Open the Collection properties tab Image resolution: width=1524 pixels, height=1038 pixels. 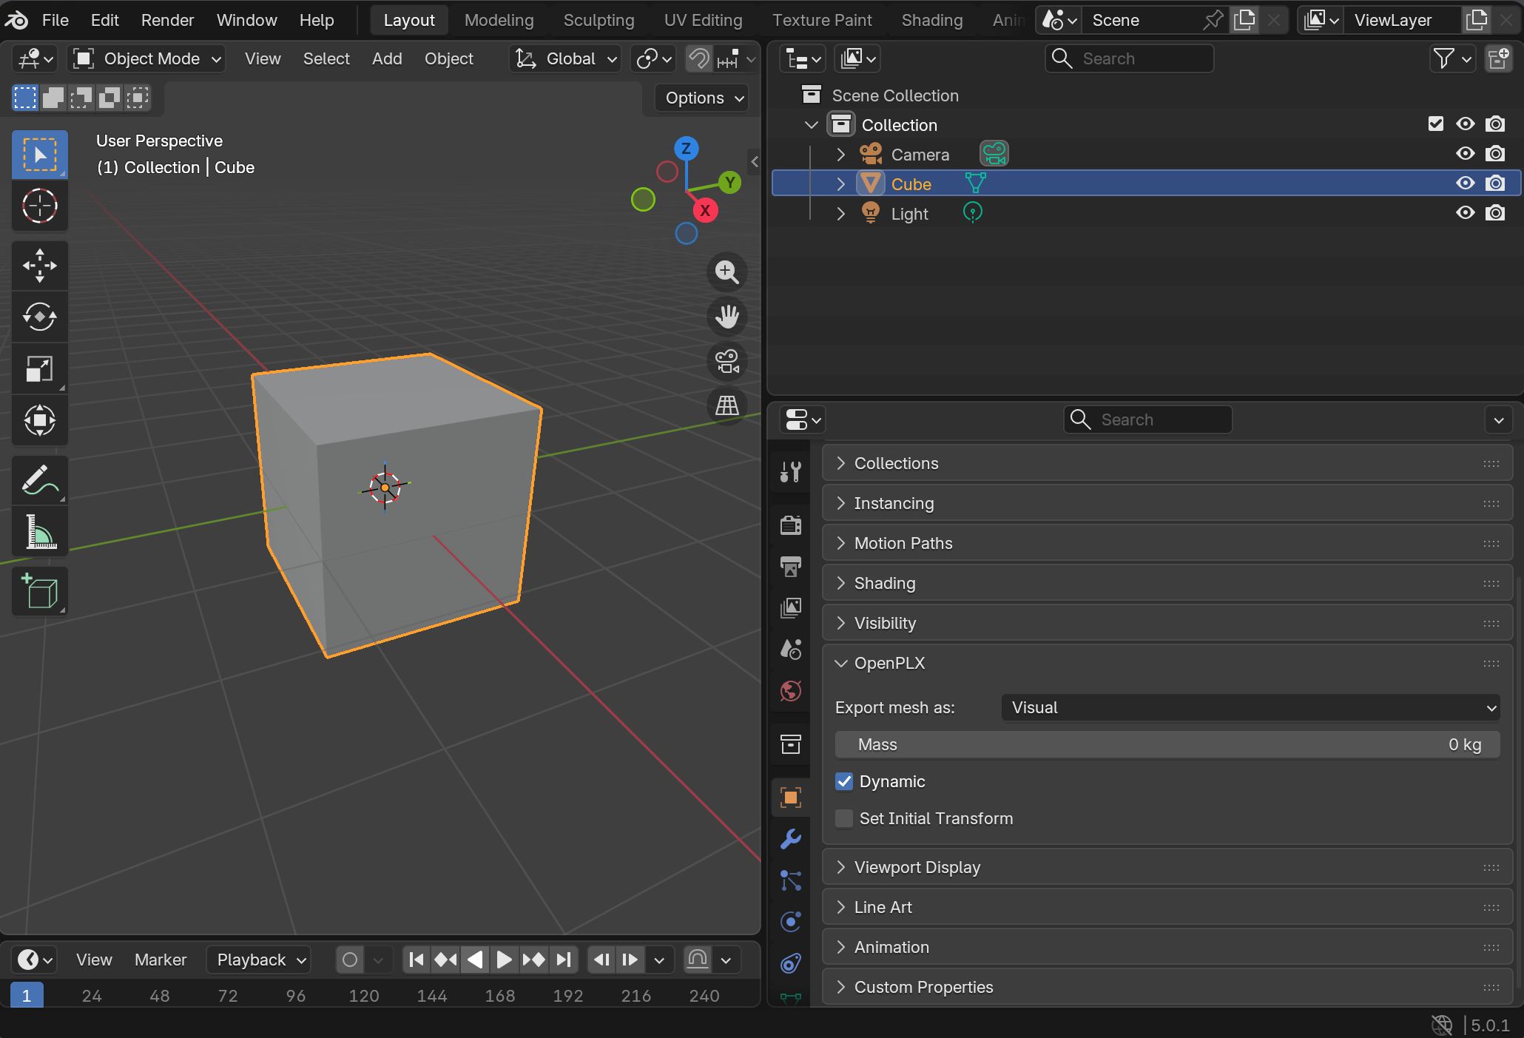(x=791, y=744)
